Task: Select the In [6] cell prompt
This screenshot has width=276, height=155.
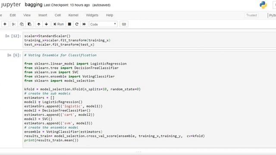Action: (x=14, y=55)
